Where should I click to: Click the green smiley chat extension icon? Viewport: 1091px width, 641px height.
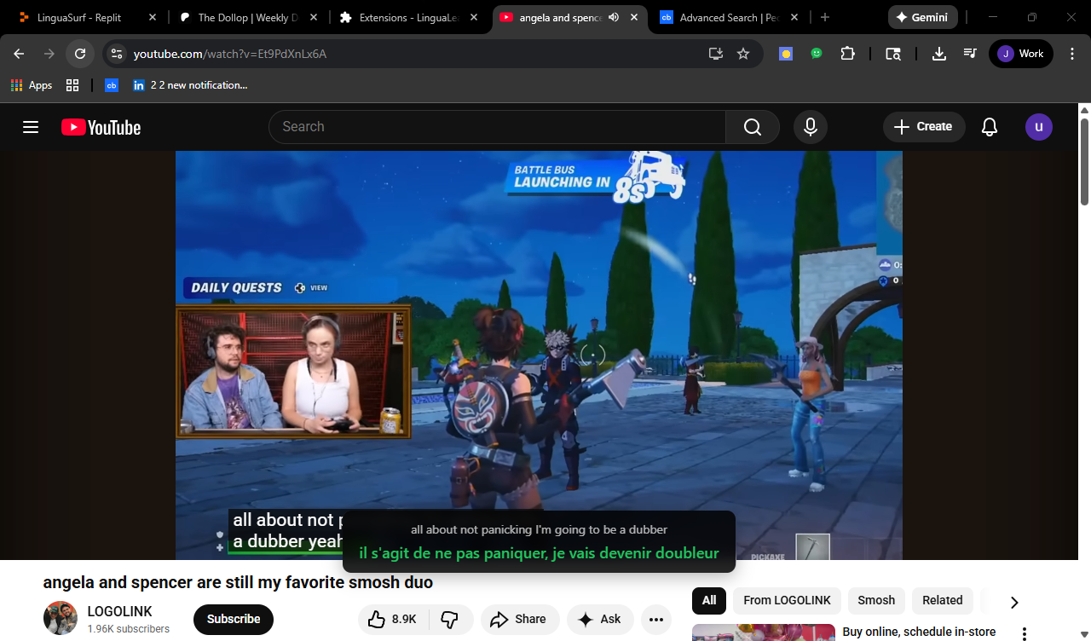pyautogui.click(x=817, y=54)
